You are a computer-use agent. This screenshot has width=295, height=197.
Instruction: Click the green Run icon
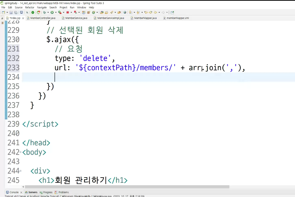click(52, 13)
